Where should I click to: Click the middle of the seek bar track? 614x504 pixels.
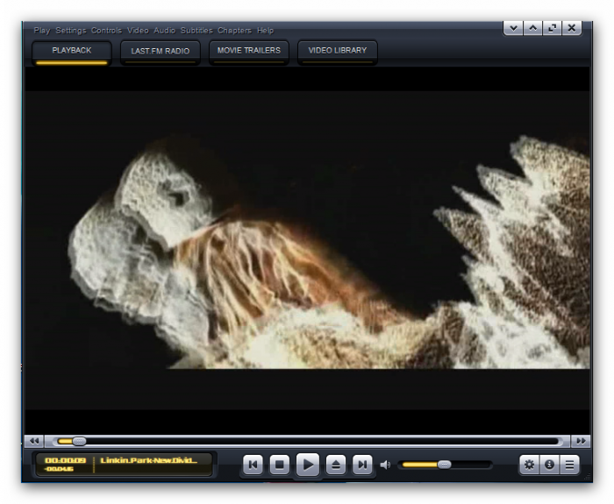pyautogui.click(x=308, y=442)
